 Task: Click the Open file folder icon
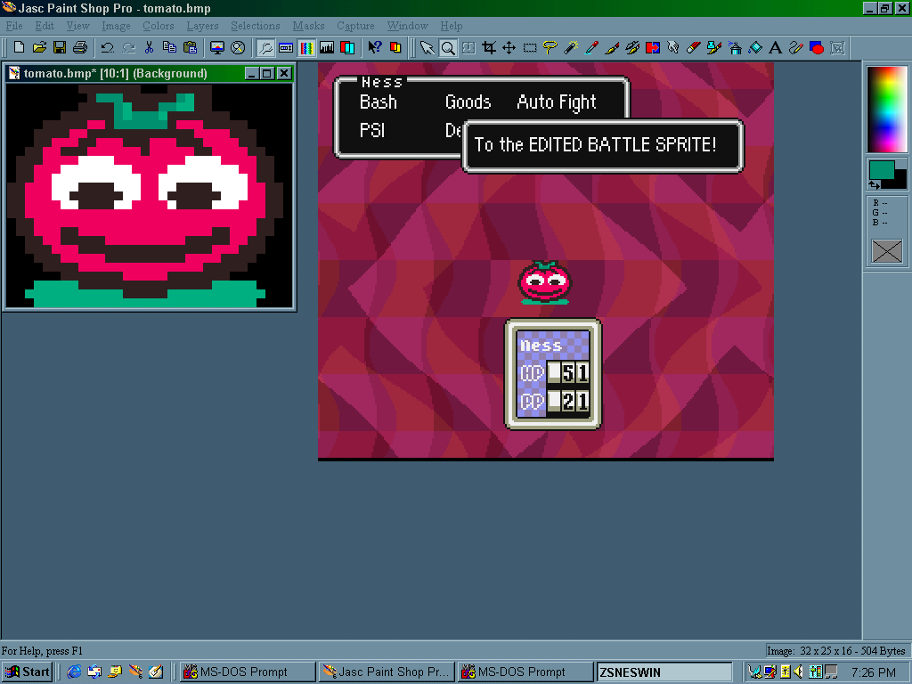pyautogui.click(x=39, y=47)
